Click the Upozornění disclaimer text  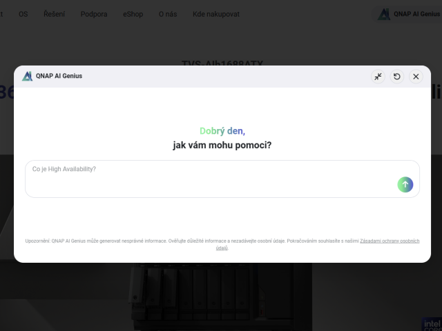pyautogui.click(x=222, y=244)
